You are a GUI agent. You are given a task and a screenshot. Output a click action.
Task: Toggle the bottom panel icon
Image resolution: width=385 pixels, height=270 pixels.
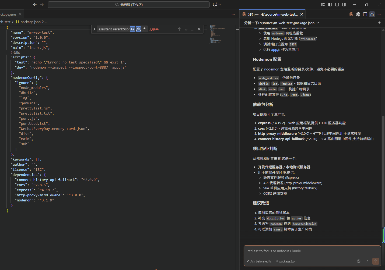(337, 4)
